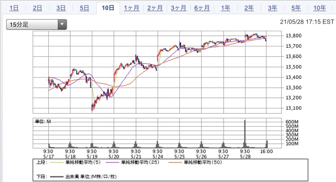The width and height of the screenshot is (336, 182).
Task: Click the 5/26 date label
Action: (x=201, y=157)
